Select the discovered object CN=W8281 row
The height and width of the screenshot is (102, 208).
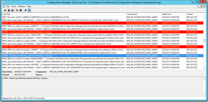click(102, 38)
